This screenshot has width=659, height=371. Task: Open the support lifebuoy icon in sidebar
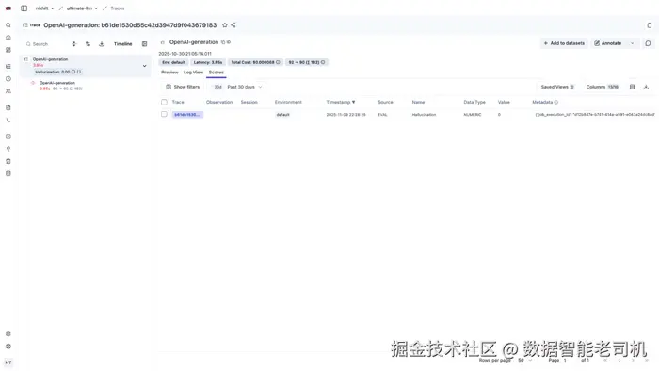click(x=8, y=347)
